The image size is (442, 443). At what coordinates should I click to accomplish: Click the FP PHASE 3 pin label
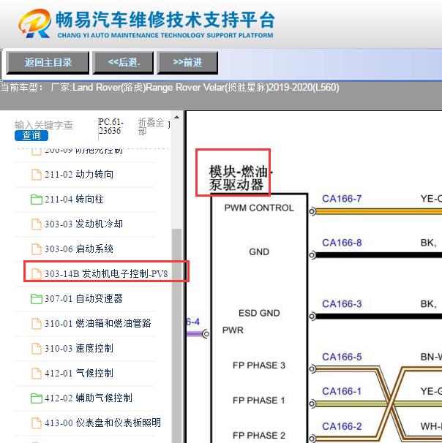pos(259,366)
